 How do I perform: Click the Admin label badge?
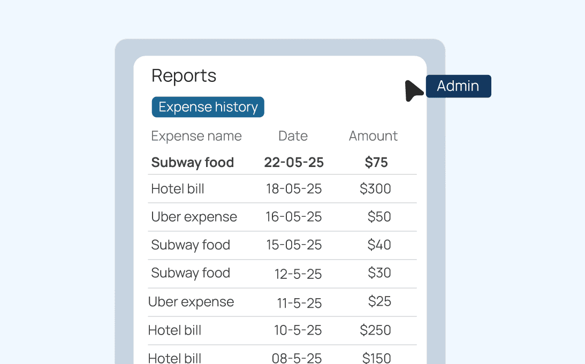[458, 86]
